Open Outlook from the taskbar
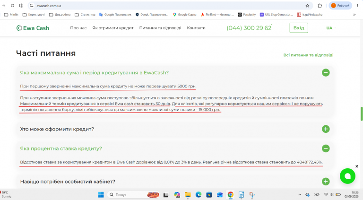The width and height of the screenshot is (363, 200). 220,195
